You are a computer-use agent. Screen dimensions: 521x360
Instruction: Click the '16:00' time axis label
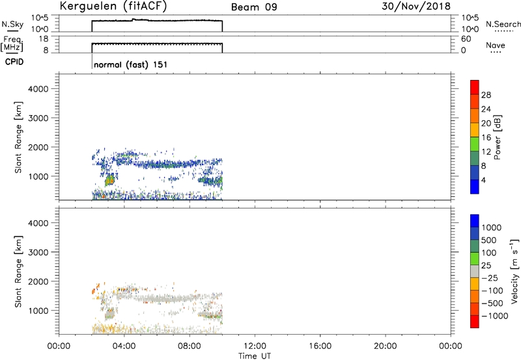click(x=320, y=346)
